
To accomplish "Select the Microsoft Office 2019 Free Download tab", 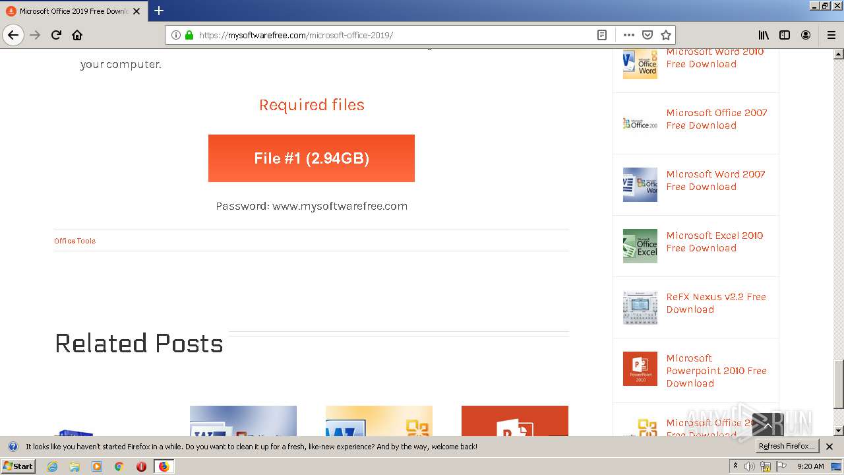I will 73,11.
